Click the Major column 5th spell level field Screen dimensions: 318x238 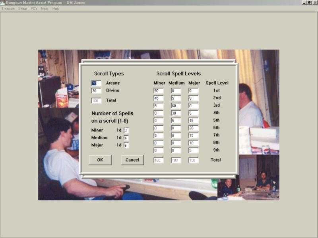pos(193,121)
